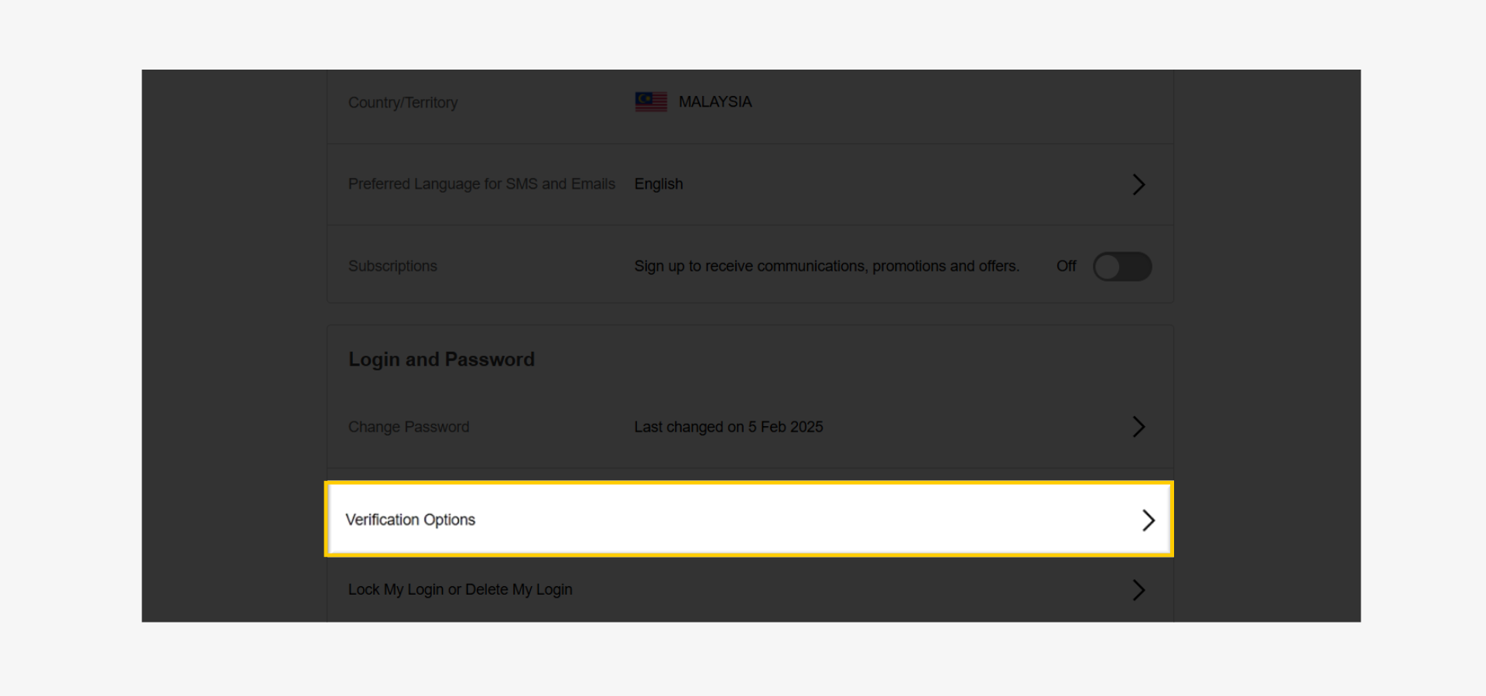Screen dimensions: 1486x696
Task: Click Last changed on 5 Feb 2025 text
Action: (x=728, y=427)
